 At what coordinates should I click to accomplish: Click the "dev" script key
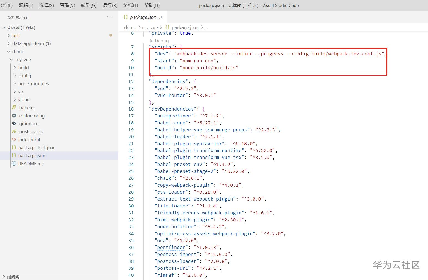tap(162, 54)
